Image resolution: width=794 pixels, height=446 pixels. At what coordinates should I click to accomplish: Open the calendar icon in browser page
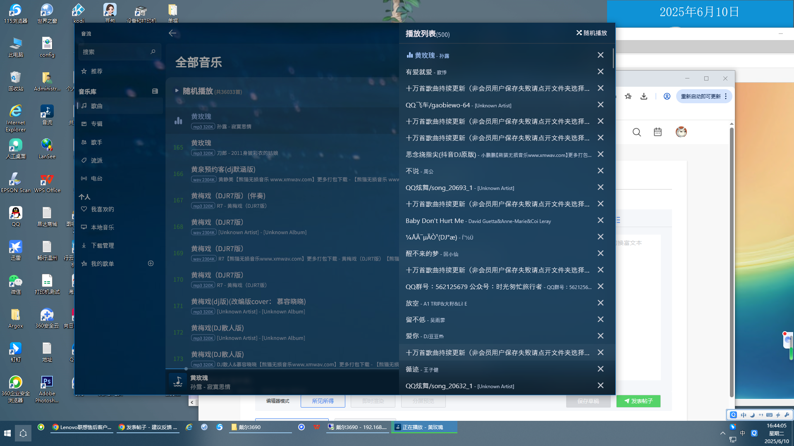(x=658, y=132)
